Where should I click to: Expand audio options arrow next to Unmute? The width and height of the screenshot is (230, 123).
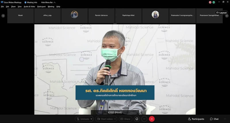coord(92,119)
